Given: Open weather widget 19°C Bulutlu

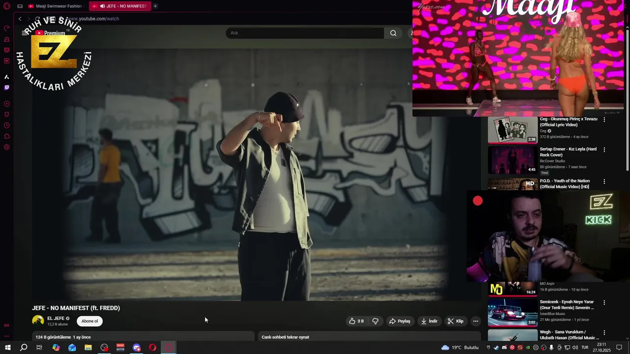Looking at the screenshot, I should pos(460,348).
